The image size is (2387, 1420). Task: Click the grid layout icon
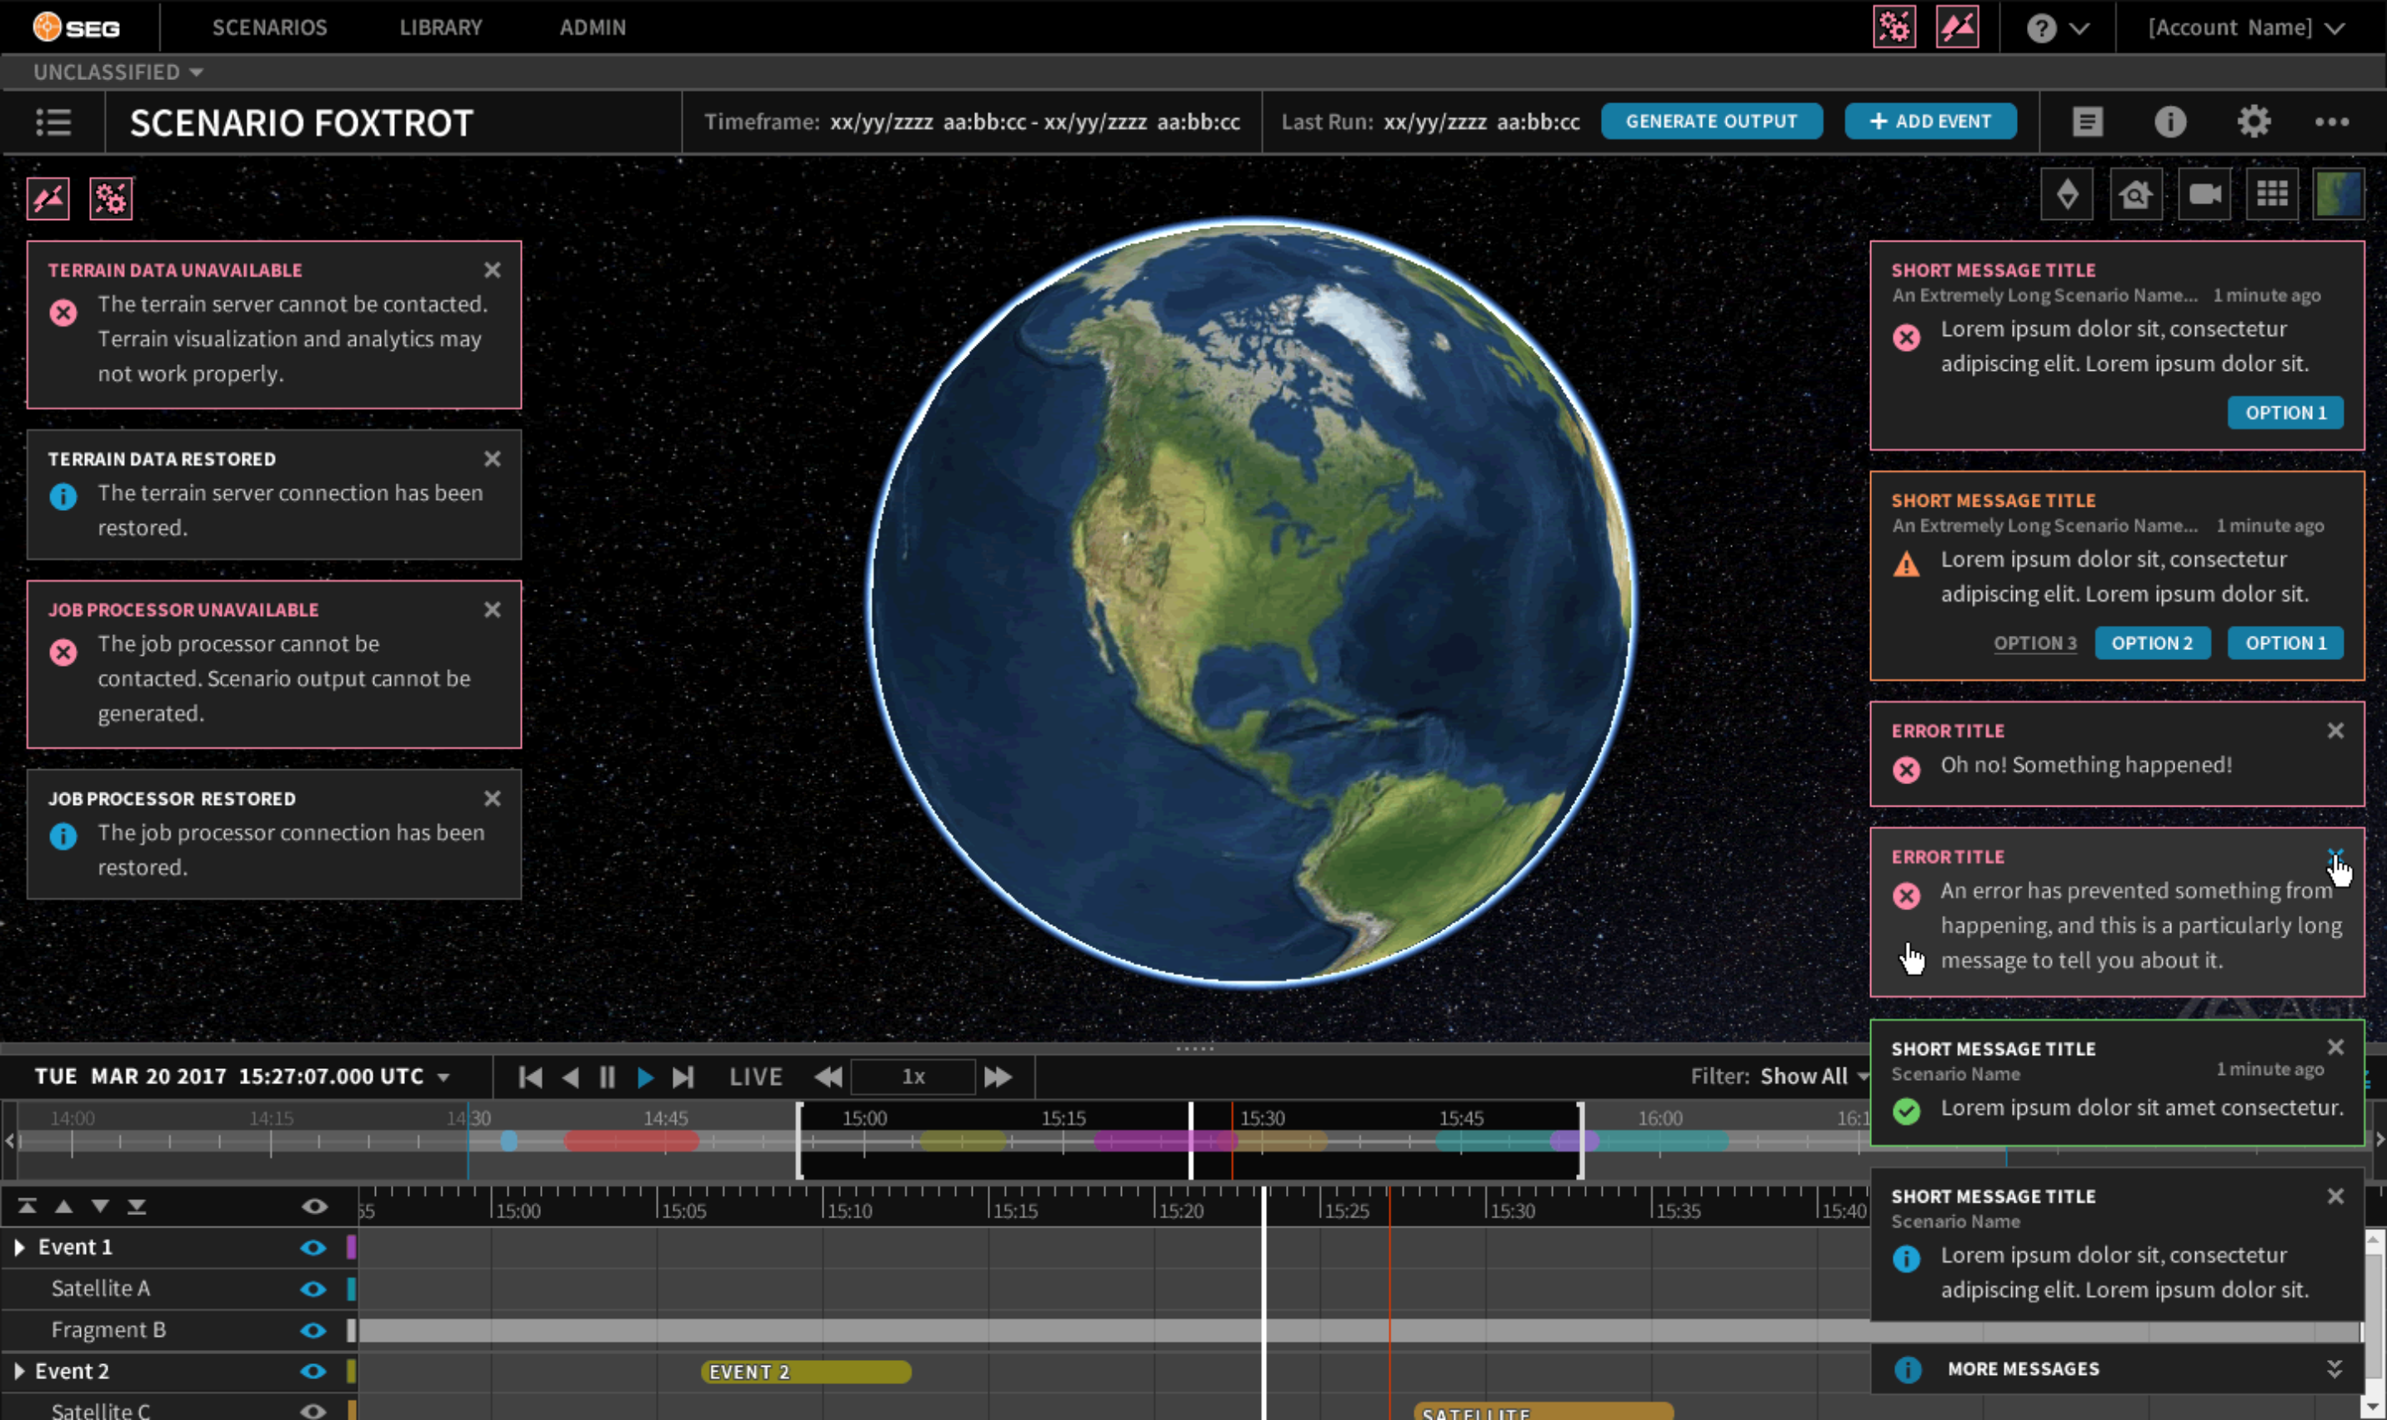click(2272, 194)
